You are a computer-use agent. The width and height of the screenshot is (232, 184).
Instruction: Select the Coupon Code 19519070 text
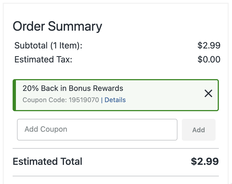point(61,100)
